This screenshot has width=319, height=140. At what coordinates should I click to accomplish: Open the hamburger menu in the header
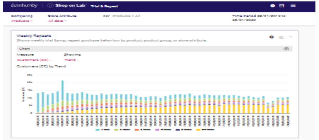tap(293, 6)
